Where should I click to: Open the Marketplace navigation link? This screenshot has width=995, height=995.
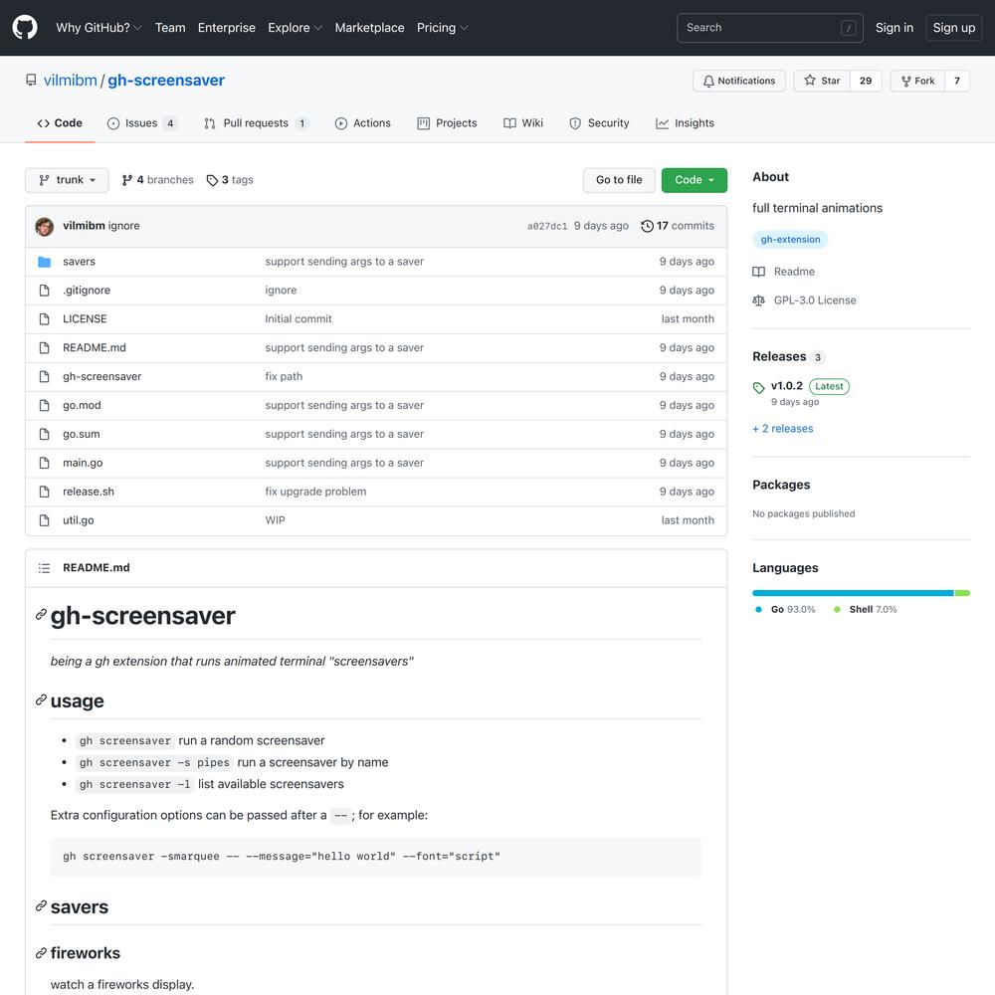coord(369,28)
